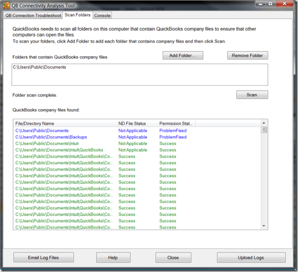
Task: Start folder scan with Scan button
Action: tap(252, 94)
